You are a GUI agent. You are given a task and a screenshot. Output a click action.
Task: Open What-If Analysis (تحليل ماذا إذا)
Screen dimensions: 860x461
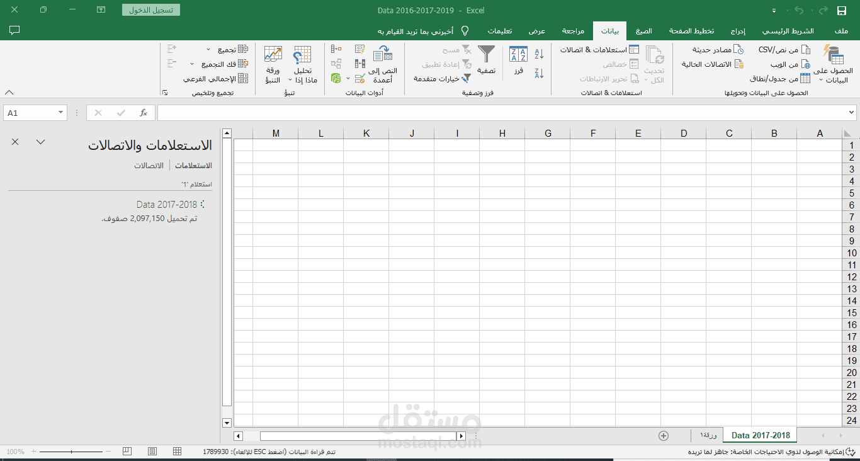pyautogui.click(x=303, y=65)
